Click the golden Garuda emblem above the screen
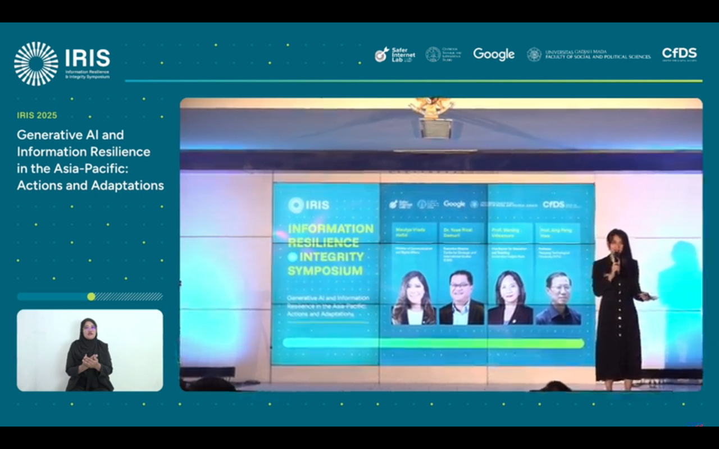 431,107
